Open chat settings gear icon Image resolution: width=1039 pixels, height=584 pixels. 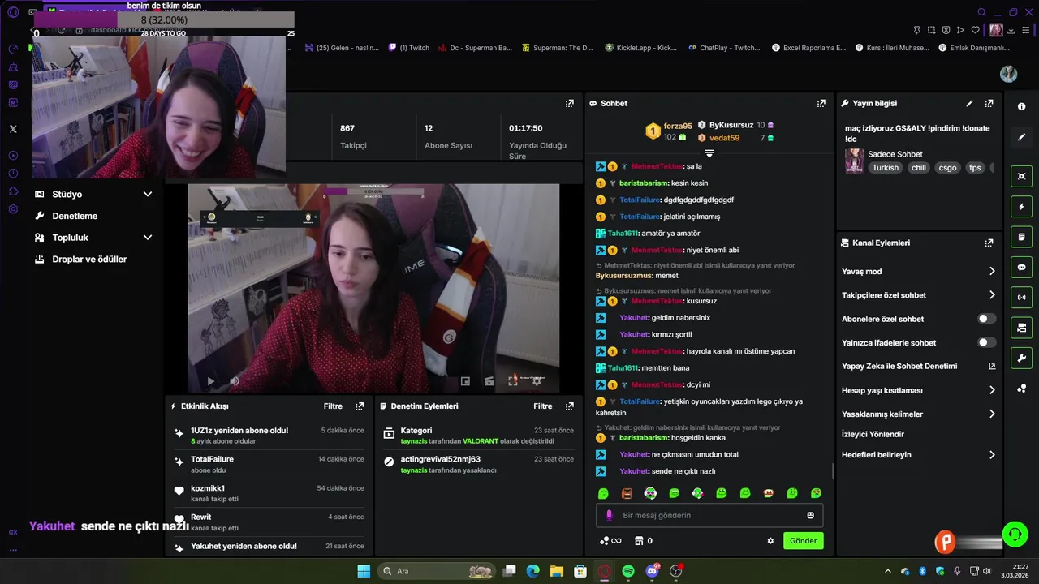(770, 541)
